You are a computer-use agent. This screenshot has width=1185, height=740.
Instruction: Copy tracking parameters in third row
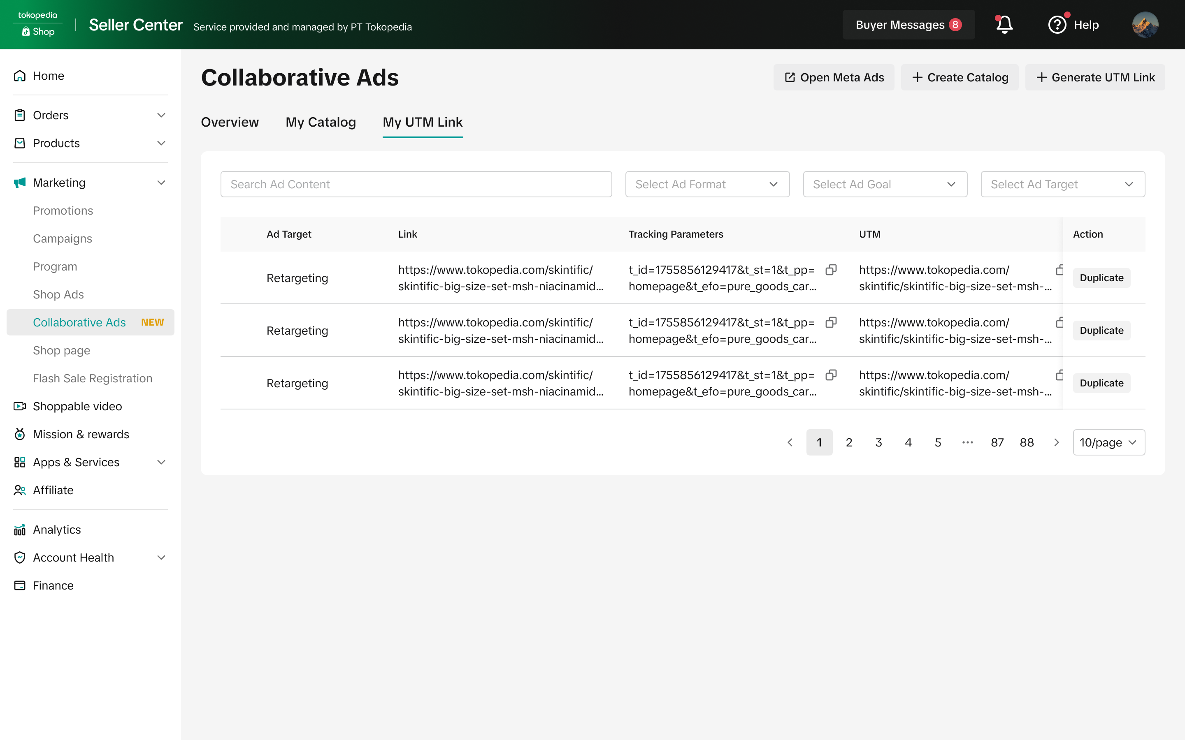[x=831, y=375]
